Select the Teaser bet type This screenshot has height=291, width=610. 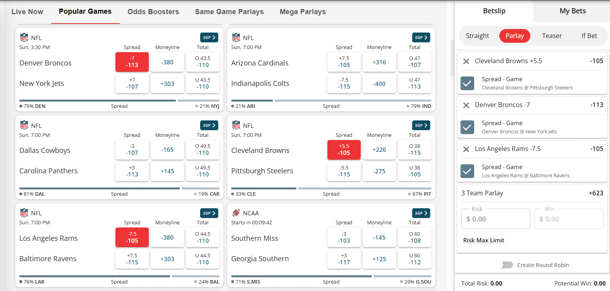point(552,36)
